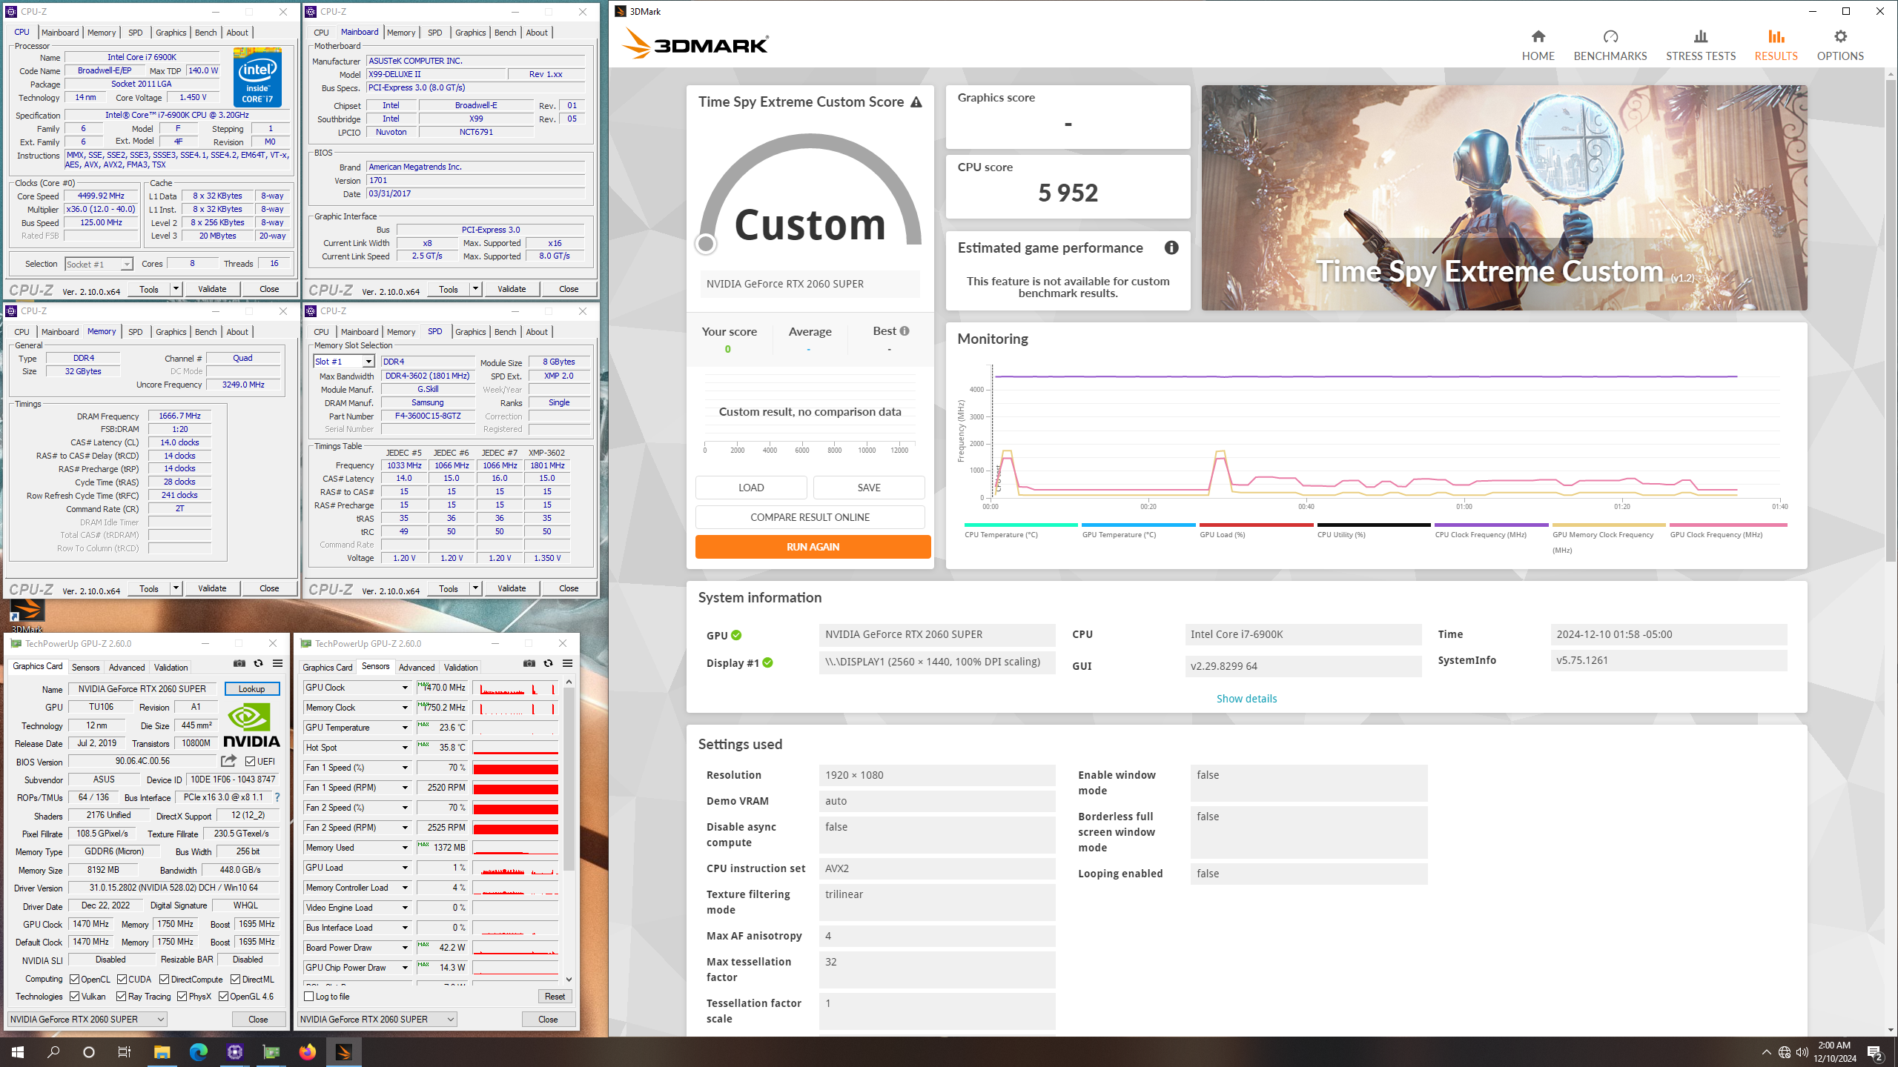Toggle the Ray Tracing checkbox
This screenshot has width=1898, height=1067.
121,997
